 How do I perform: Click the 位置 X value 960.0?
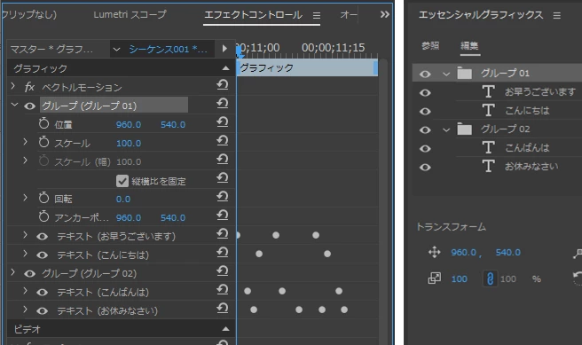(x=129, y=125)
